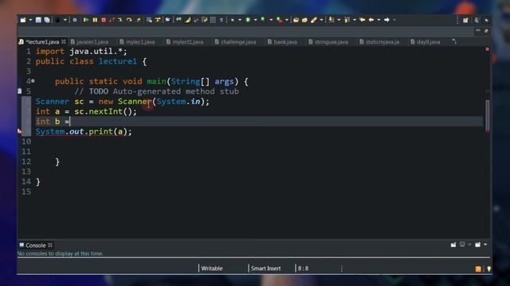Screen dimensions: 510x286
Task: Click the error marker beside System.out.print
Action: (19, 131)
